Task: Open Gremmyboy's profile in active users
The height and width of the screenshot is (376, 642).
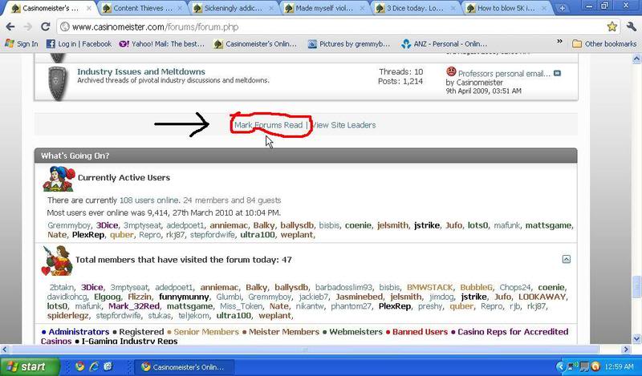Action: point(69,225)
